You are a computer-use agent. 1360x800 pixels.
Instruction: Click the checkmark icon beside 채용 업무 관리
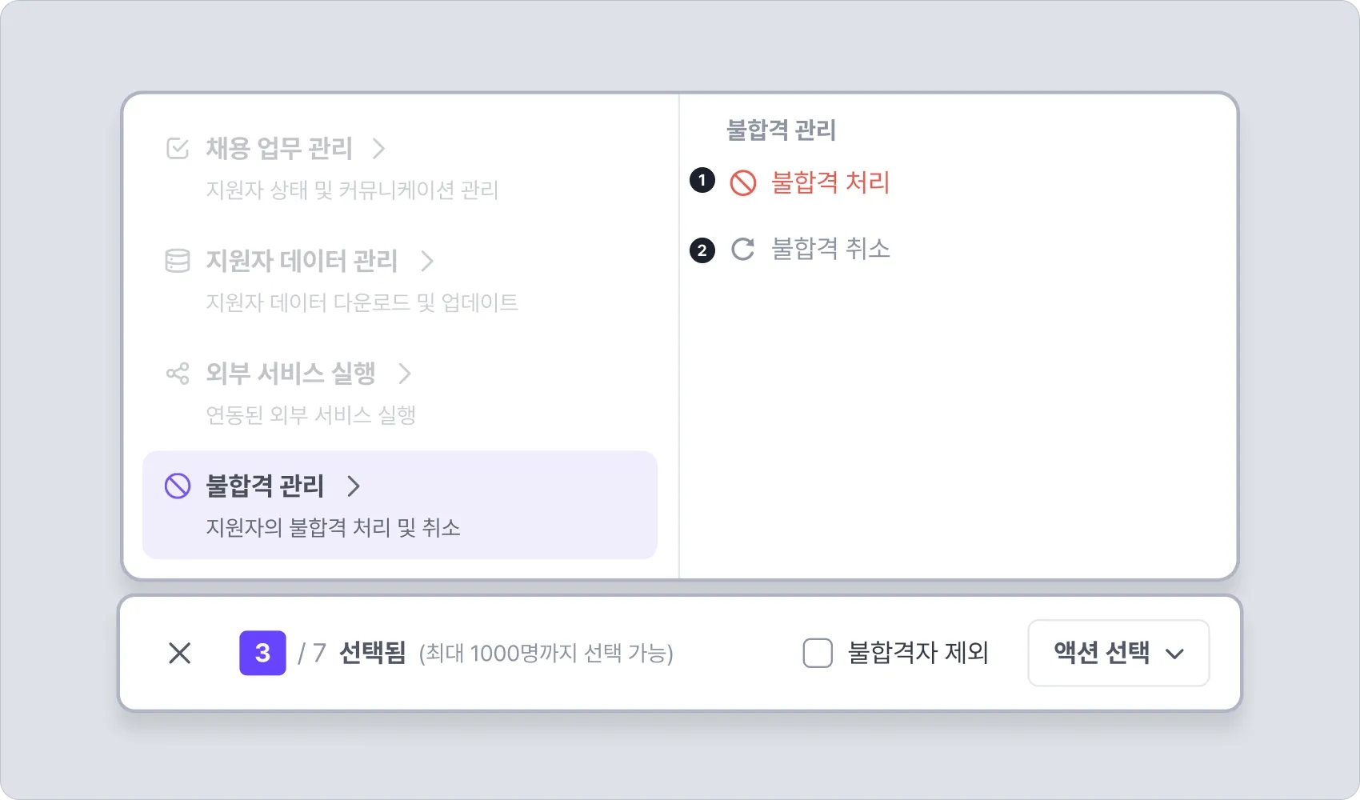click(x=178, y=149)
